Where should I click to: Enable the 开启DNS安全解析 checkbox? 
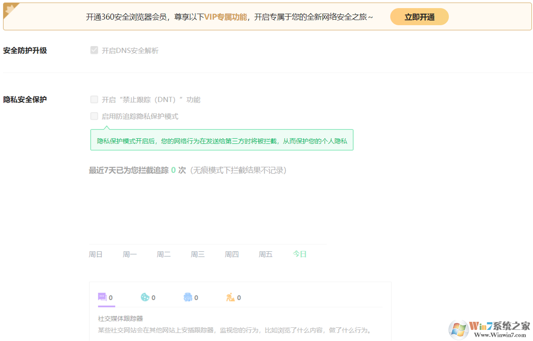point(94,50)
